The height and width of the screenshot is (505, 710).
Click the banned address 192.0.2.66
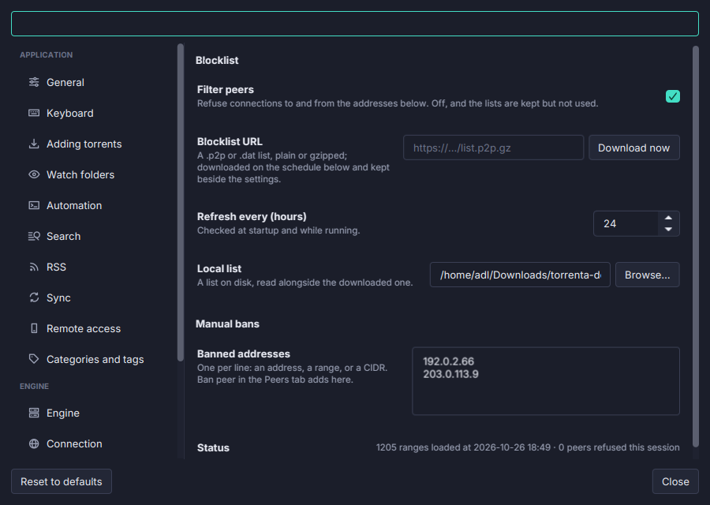tap(448, 361)
